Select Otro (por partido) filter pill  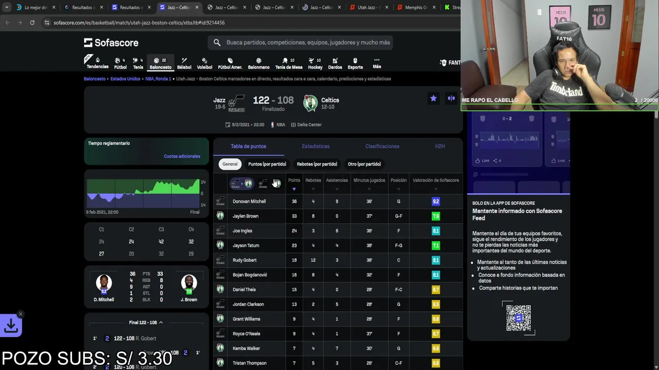(364, 164)
